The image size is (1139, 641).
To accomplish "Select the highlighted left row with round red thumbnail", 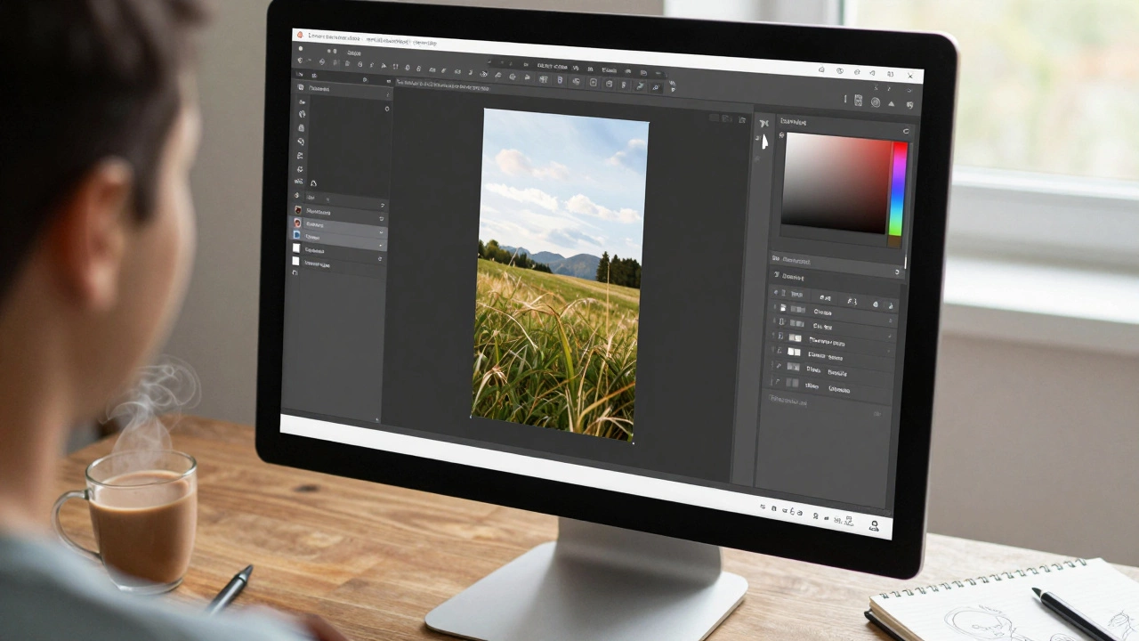I will [x=338, y=225].
